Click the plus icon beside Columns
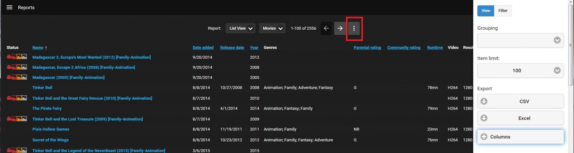574x153 pixels. pyautogui.click(x=484, y=137)
